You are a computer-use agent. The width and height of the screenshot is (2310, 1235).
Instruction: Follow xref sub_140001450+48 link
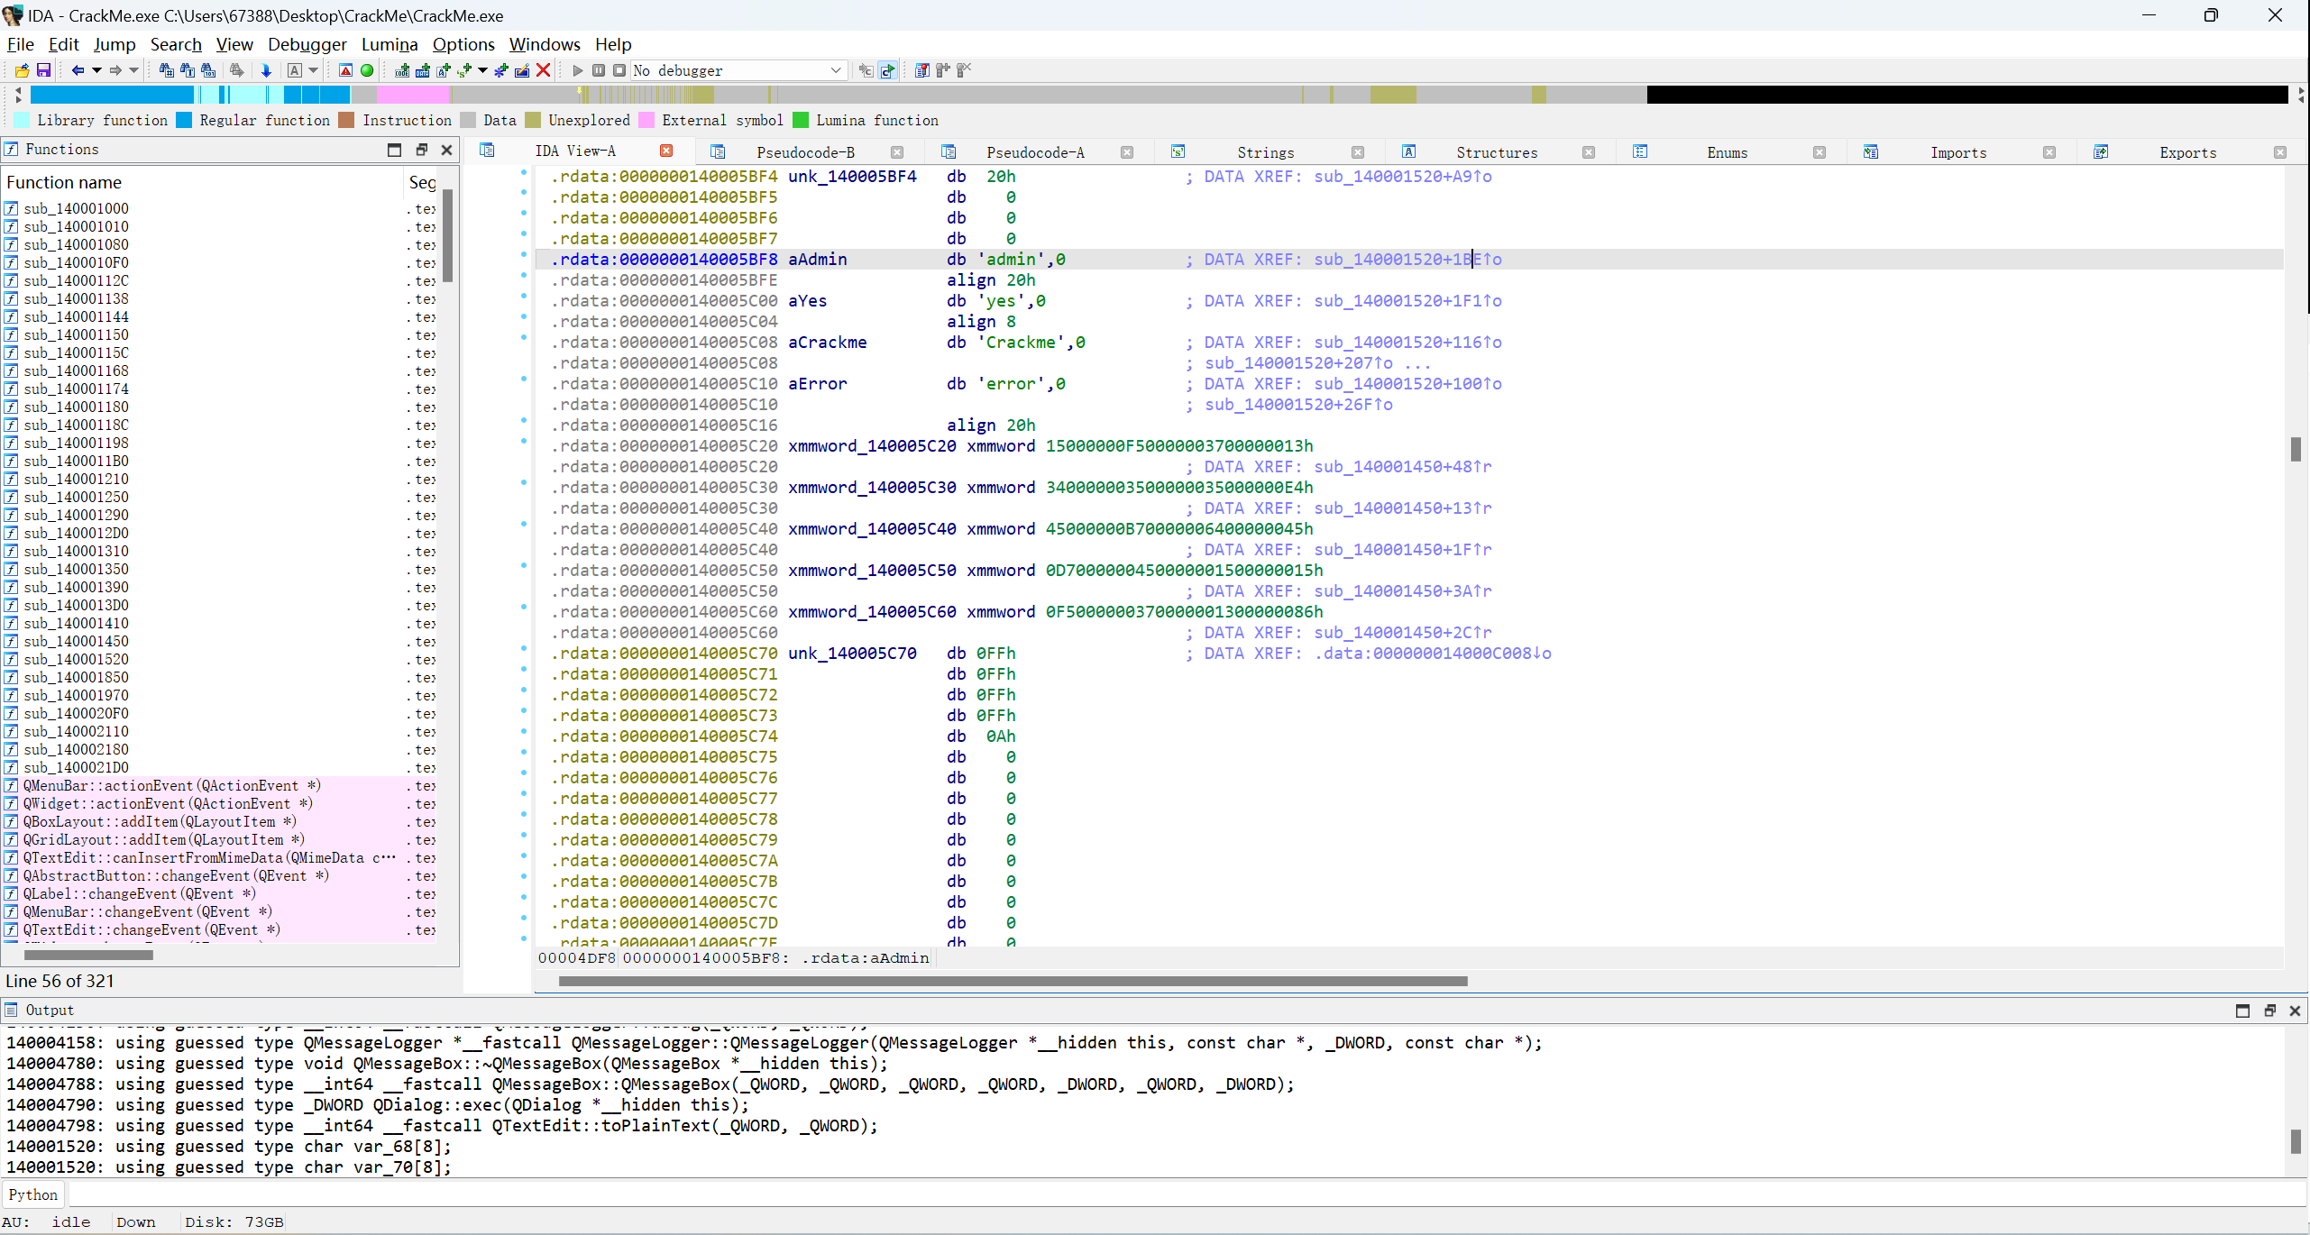point(1402,467)
